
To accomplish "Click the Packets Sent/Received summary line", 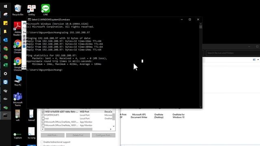I will pos(69,58).
